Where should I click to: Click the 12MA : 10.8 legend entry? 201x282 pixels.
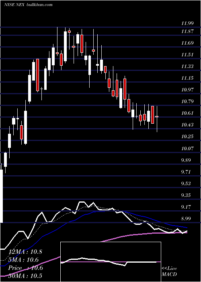click(x=25, y=252)
